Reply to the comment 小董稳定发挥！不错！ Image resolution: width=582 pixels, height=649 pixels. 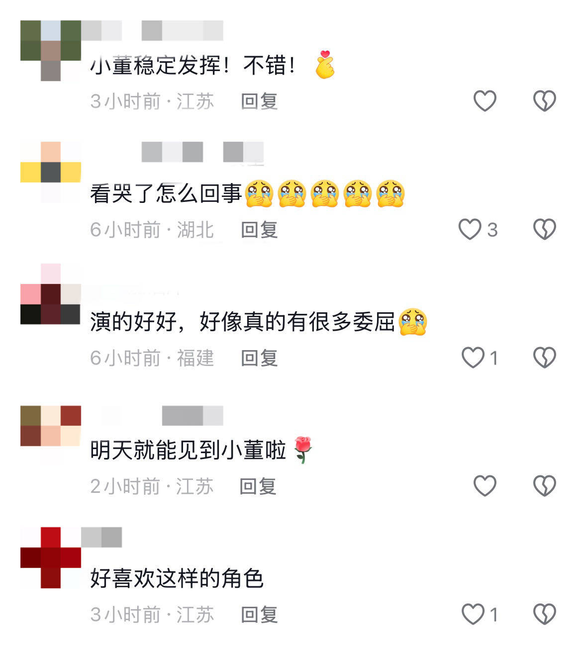point(259,101)
